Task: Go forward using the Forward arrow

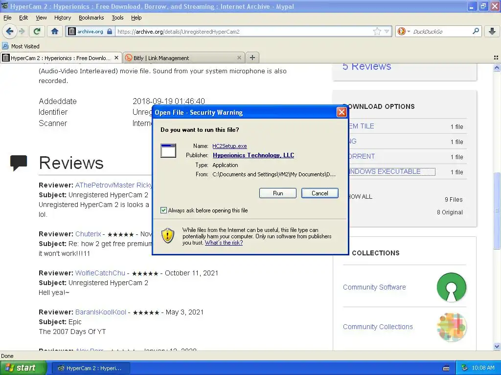Action: (22, 31)
